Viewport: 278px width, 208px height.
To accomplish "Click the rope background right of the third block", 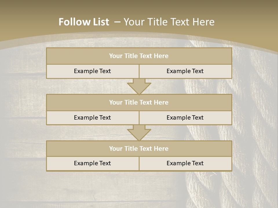I will coord(255,156).
